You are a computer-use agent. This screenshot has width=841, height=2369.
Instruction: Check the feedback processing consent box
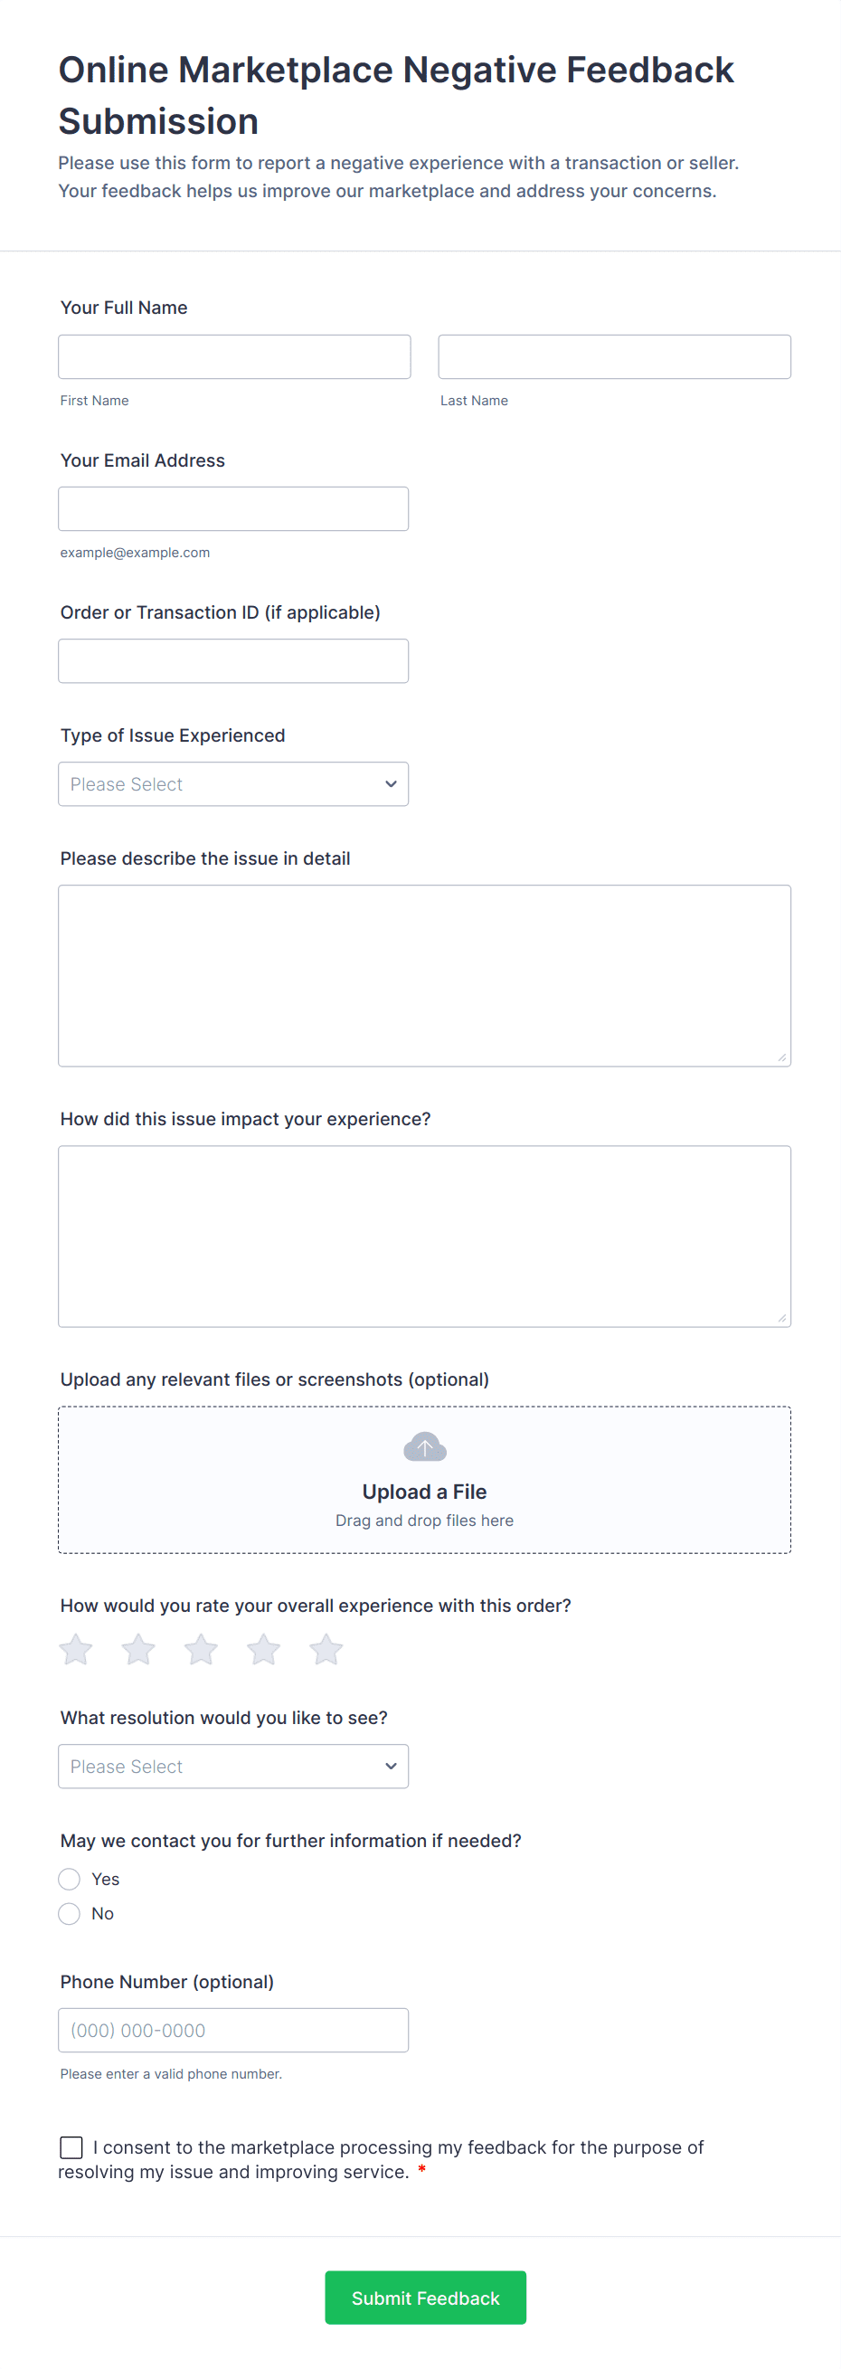71,2147
